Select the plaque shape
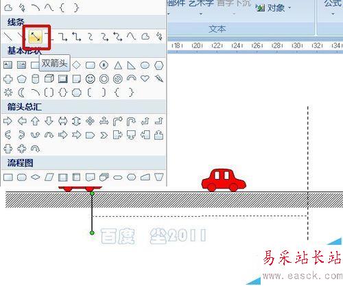The image size is (343, 286). [77, 93]
